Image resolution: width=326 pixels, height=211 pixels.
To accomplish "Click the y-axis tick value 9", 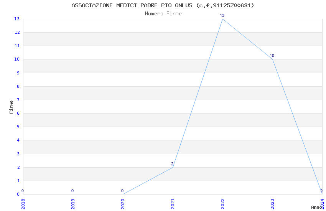I will pos(18,73).
